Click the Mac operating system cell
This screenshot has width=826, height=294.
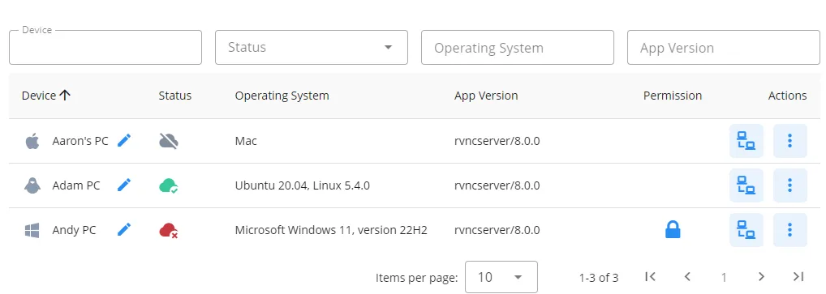pos(246,141)
